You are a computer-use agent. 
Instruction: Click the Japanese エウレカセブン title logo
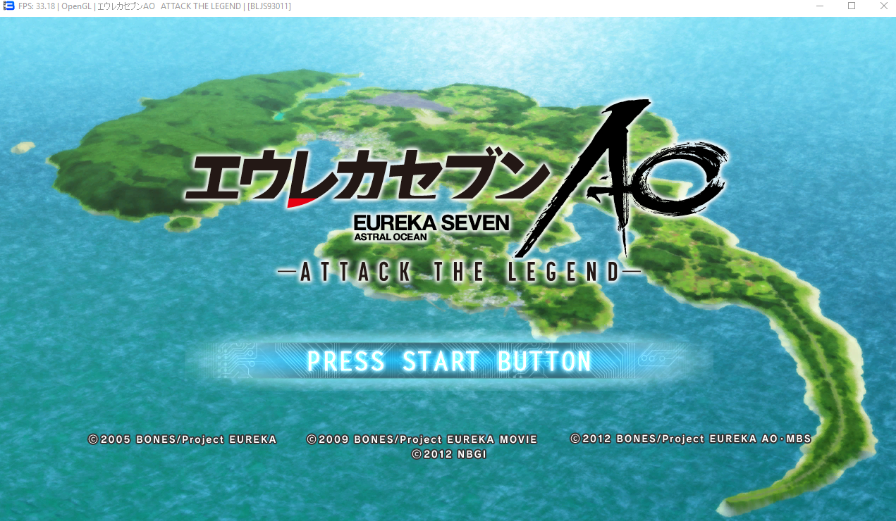click(x=367, y=177)
